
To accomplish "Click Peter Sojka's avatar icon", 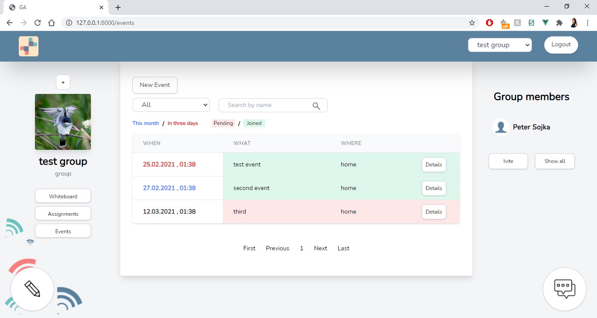I will coord(500,127).
